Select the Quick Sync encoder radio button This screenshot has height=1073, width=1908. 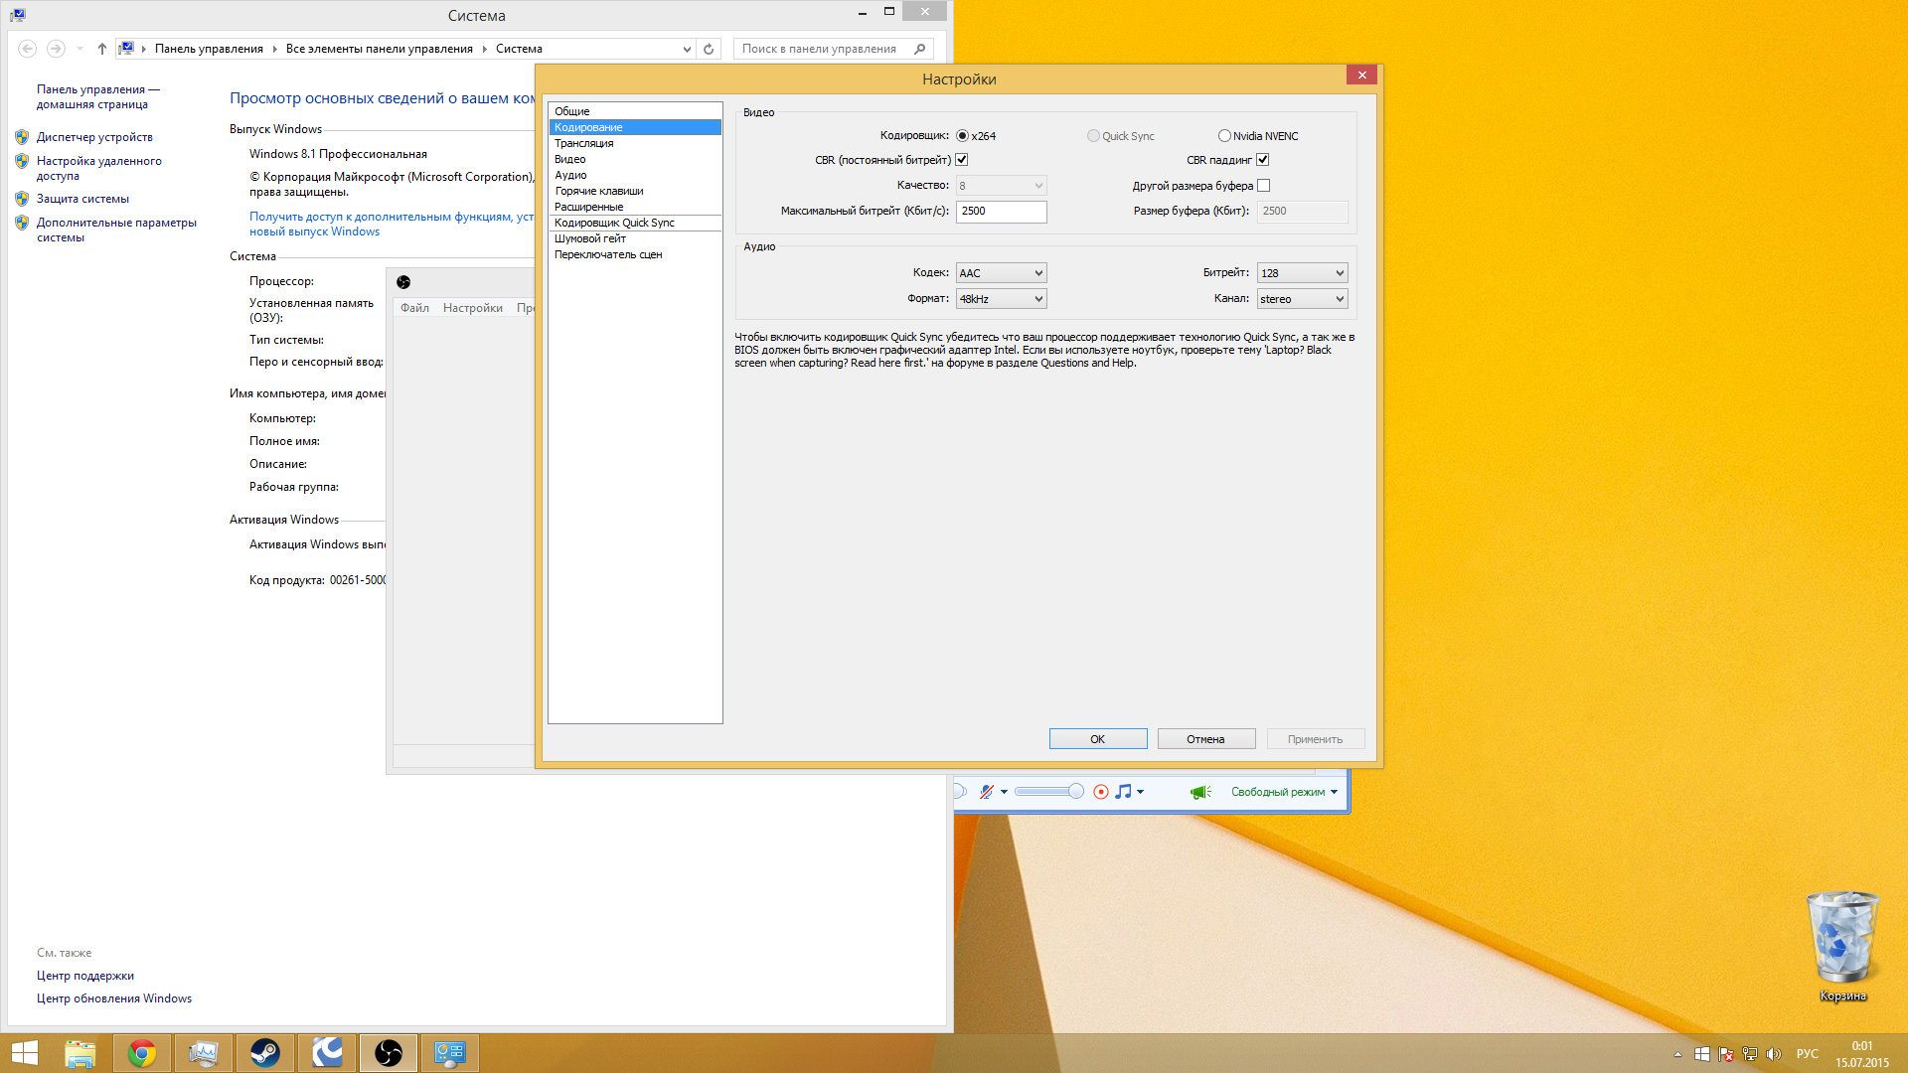pyautogui.click(x=1093, y=136)
